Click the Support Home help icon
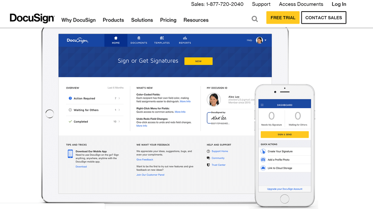 click(x=208, y=151)
